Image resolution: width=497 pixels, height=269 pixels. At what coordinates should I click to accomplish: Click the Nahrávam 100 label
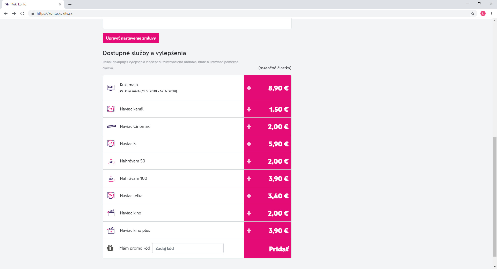134,178
